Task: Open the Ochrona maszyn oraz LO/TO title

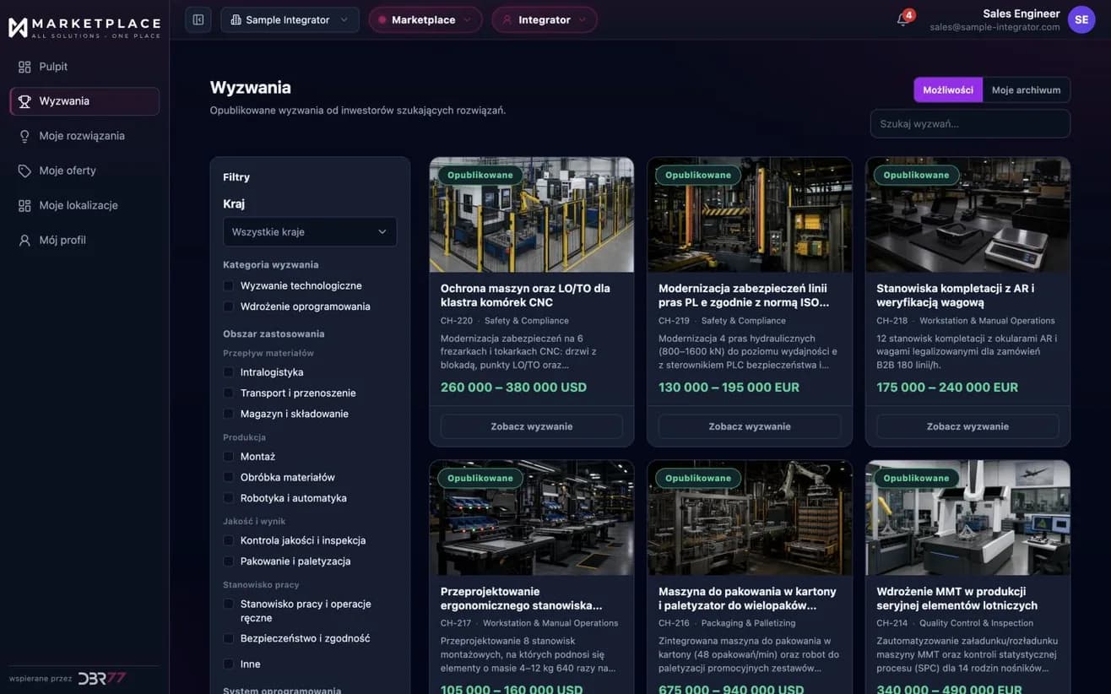Action: tap(525, 295)
